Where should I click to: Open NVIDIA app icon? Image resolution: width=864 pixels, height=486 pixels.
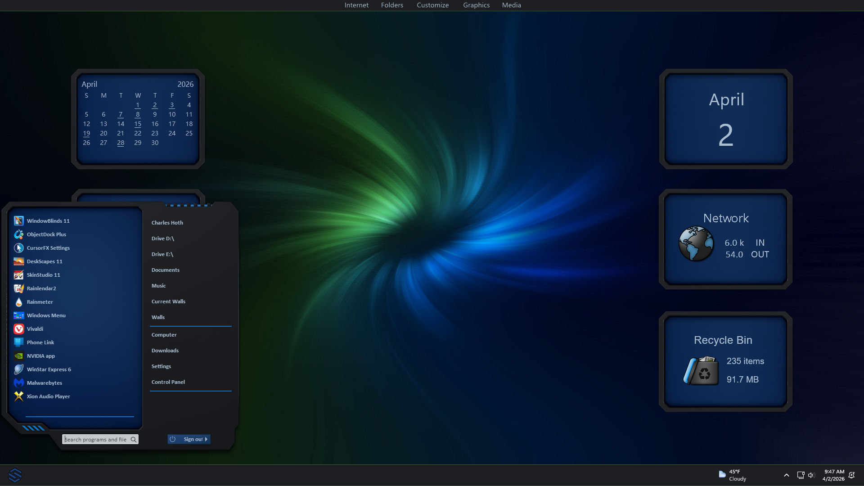tap(18, 356)
